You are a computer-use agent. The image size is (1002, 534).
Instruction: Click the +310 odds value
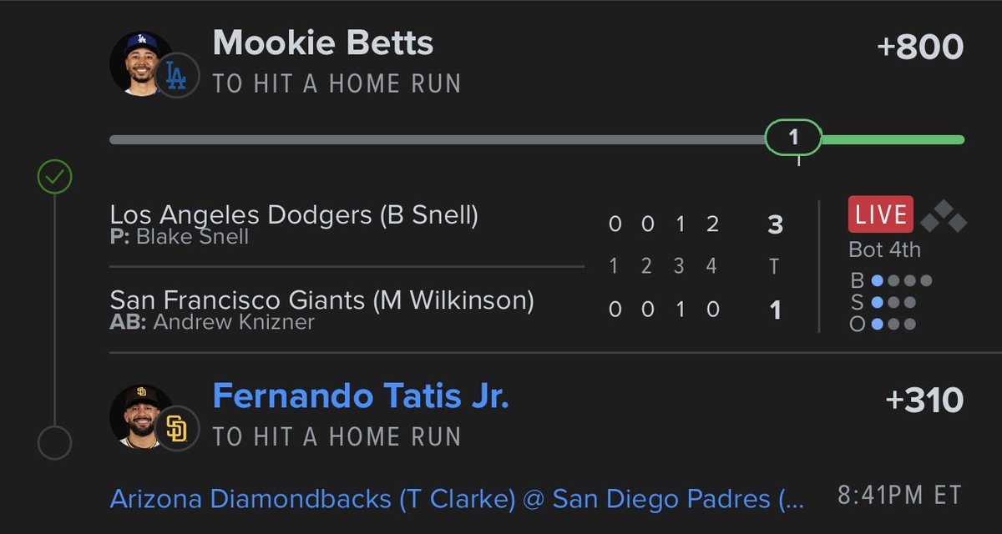924,401
